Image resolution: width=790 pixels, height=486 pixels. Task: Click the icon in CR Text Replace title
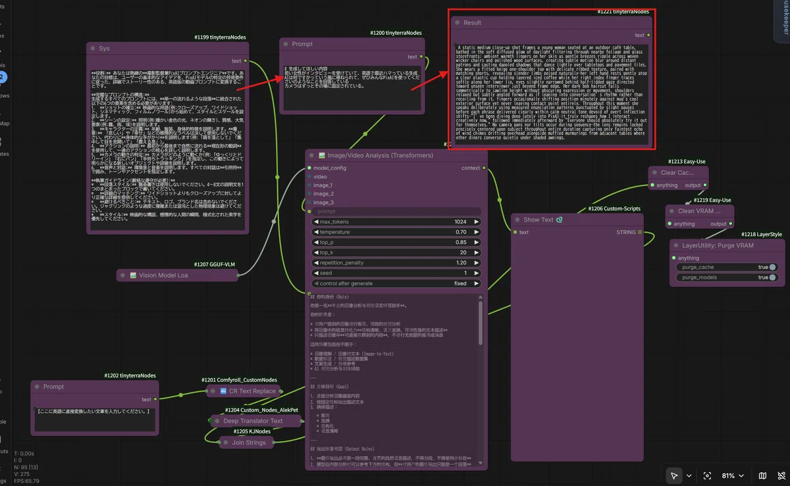[223, 391]
